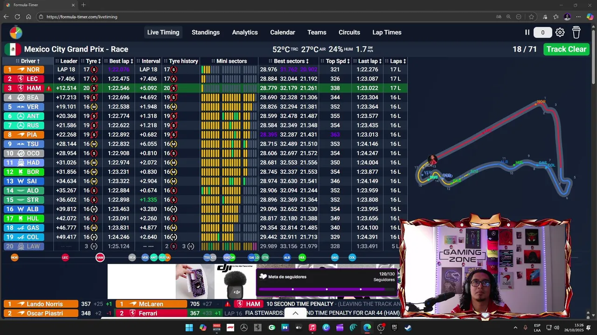Click the COL marker on the gap timeline

tap(352, 257)
